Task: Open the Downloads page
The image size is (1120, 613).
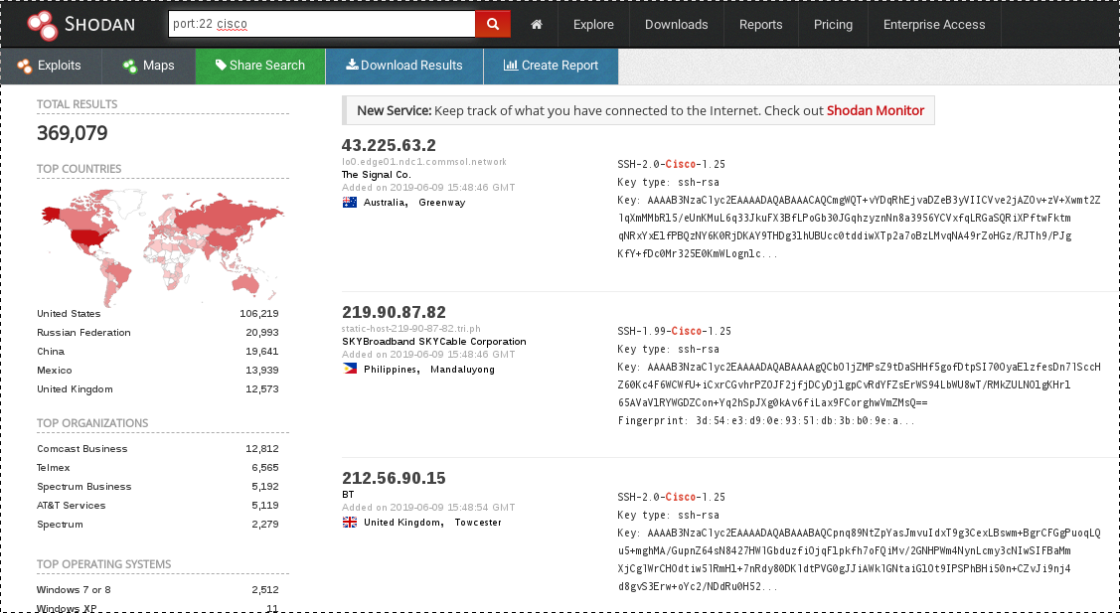Action: (x=677, y=24)
